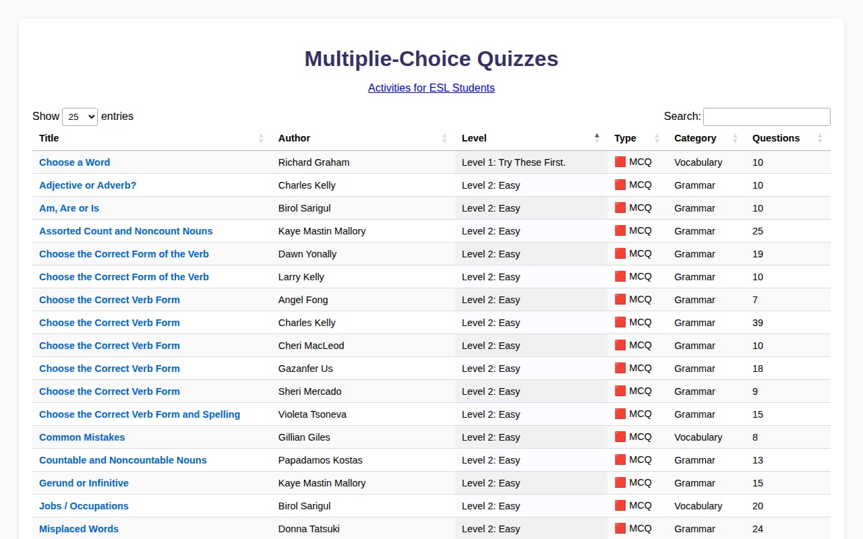Focus the Search input field

pos(767,117)
